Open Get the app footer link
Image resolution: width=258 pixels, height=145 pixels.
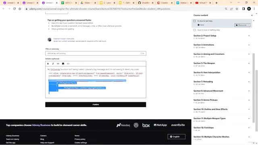[10, 143]
